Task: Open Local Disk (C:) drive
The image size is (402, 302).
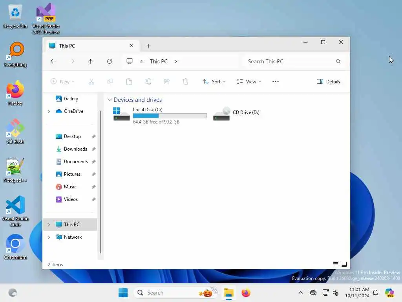Action: [159, 115]
